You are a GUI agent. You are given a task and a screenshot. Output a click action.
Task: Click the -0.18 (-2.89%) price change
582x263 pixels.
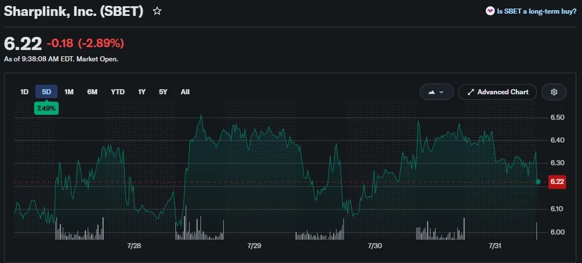(x=85, y=43)
